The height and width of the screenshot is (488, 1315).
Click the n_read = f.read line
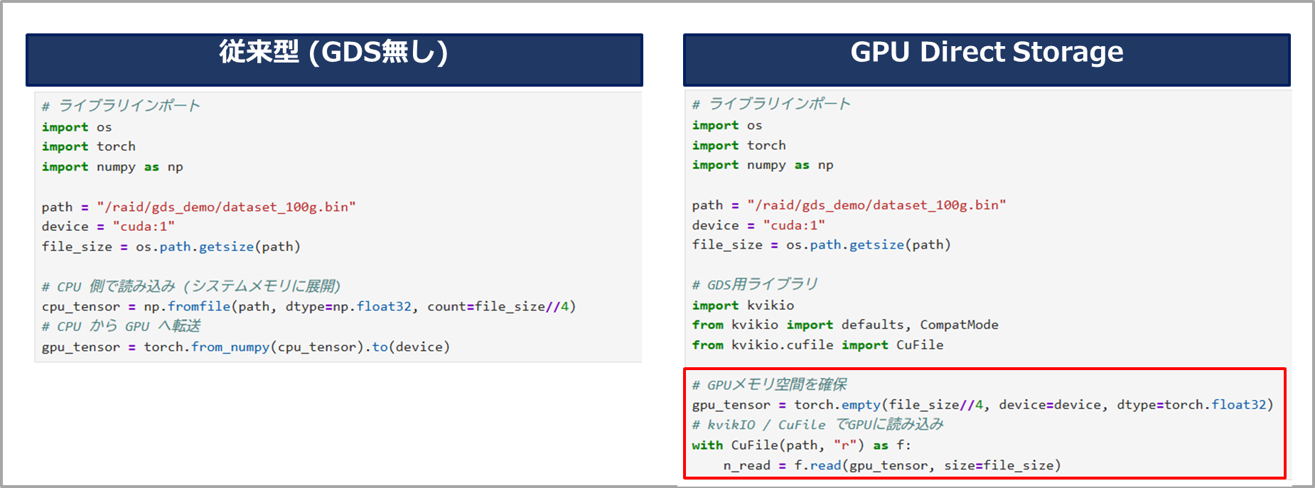pos(891,465)
